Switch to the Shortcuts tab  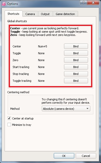[x=14, y=14]
